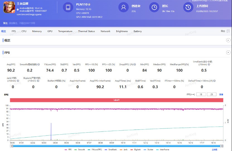Click the timeline range slider below chart
This screenshot has height=151, width=232.
(x=117, y=146)
